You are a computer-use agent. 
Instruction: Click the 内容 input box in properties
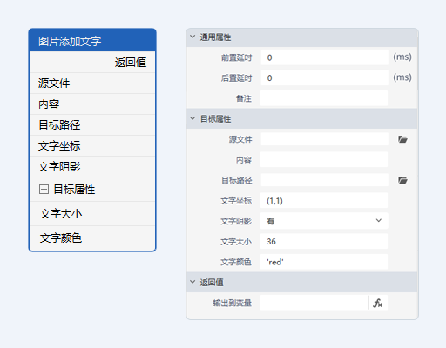pos(324,159)
